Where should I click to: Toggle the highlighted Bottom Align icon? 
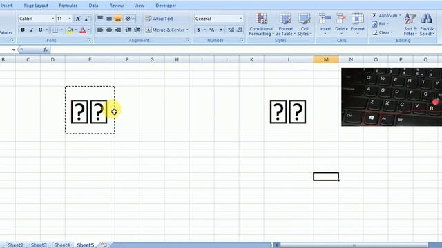(118, 19)
